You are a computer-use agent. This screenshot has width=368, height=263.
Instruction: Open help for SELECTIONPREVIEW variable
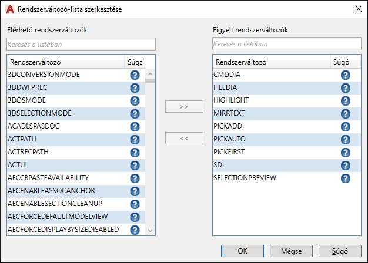(345, 178)
